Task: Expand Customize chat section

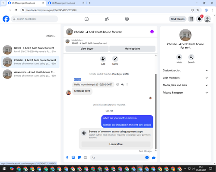Action: click(185, 70)
